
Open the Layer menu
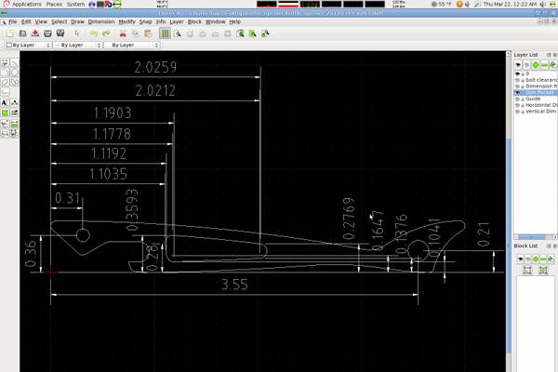point(177,21)
